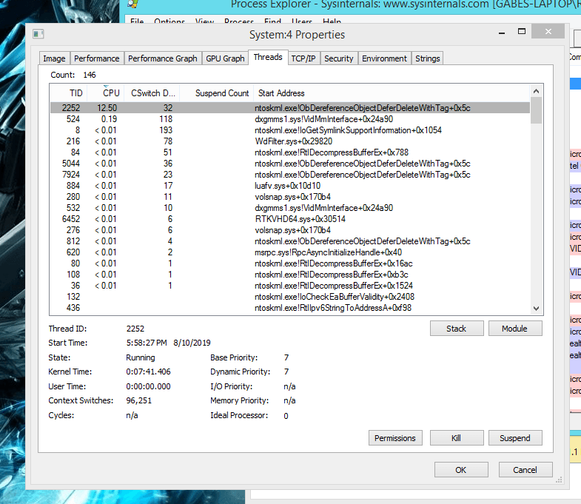Screen dimensions: 581x504
Task: Open File menu in Process Explorer
Action: (137, 21)
